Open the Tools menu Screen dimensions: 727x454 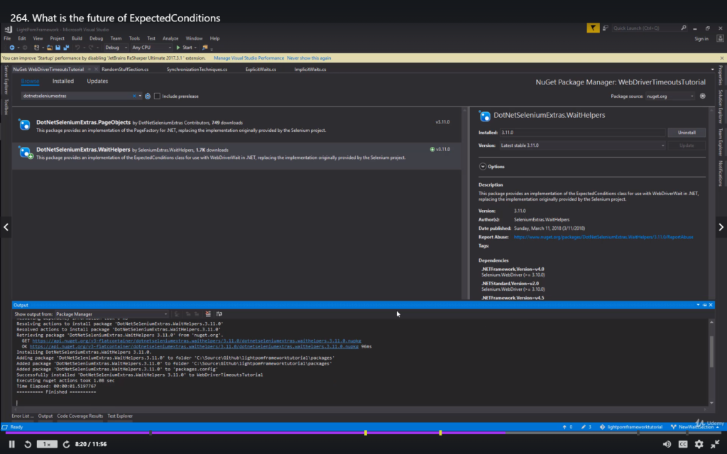point(134,38)
